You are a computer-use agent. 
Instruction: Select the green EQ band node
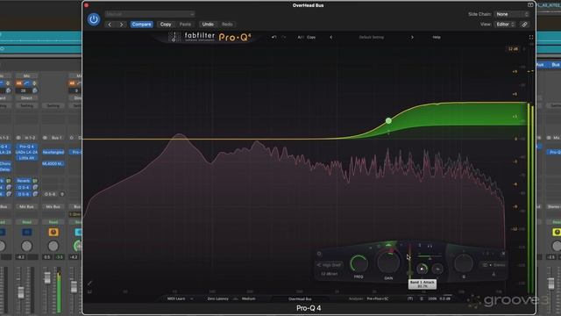[x=388, y=121]
